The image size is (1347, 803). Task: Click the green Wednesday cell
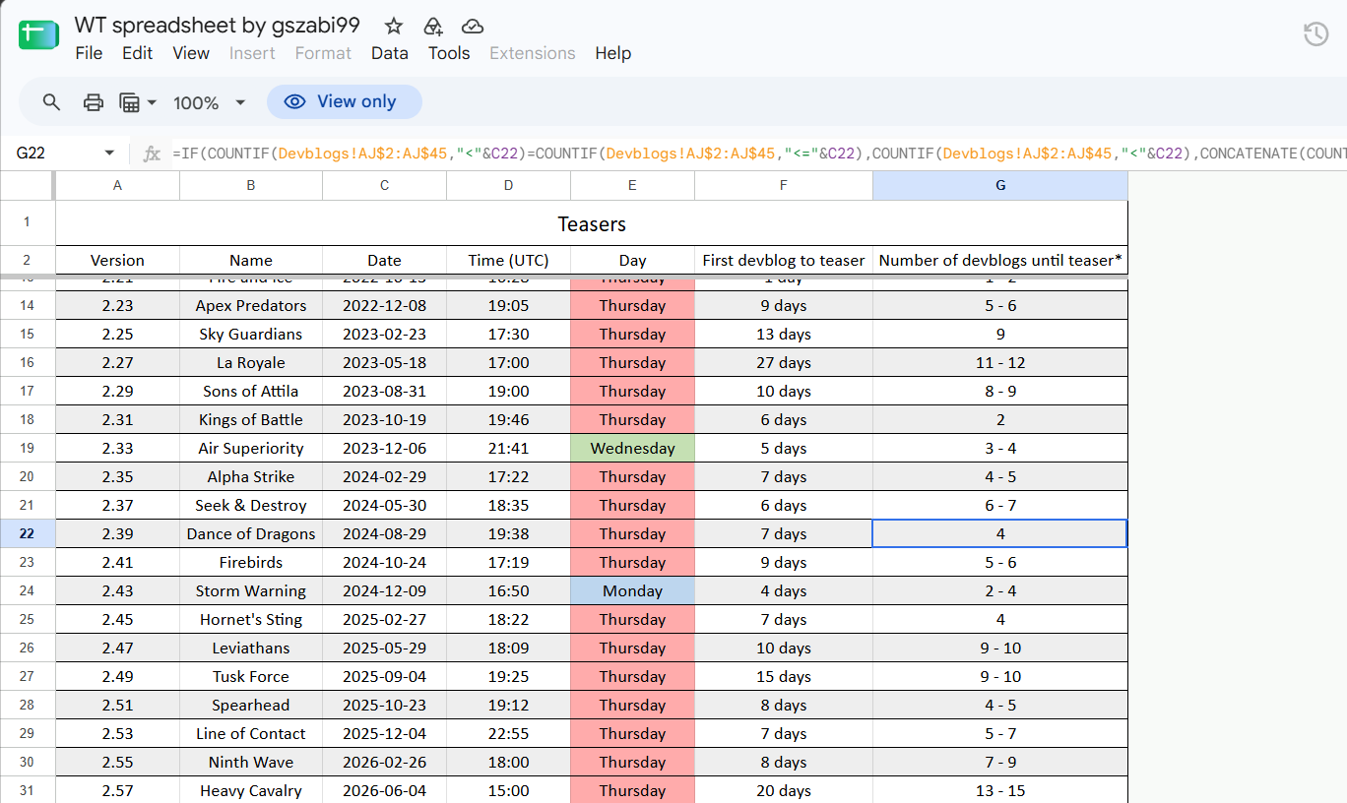click(x=632, y=448)
